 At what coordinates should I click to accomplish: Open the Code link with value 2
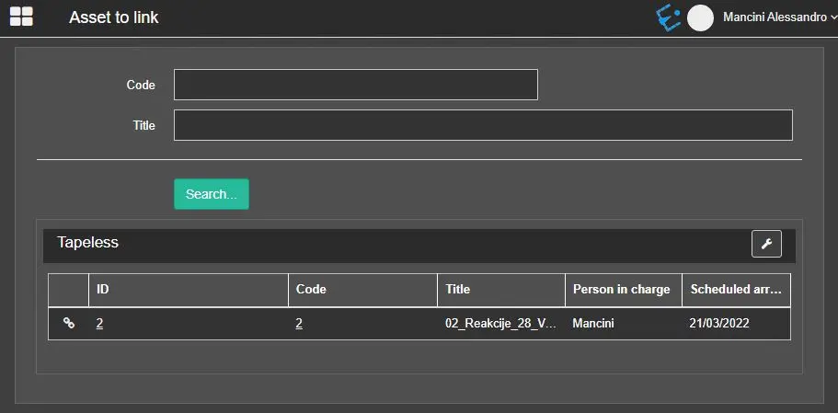tap(299, 323)
